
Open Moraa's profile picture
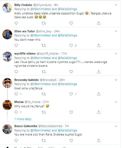[x=7, y=105]
